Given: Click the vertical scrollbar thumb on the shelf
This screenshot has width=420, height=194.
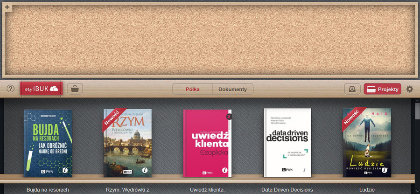Looking at the screenshot, I should (417, 111).
